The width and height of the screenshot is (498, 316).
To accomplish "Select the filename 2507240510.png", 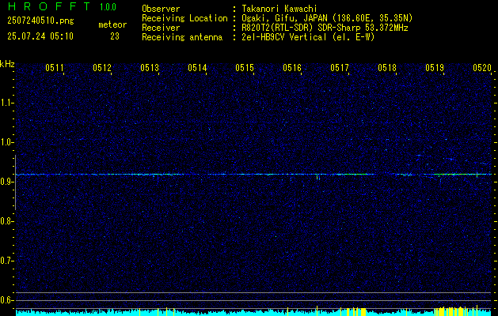I will [40, 21].
